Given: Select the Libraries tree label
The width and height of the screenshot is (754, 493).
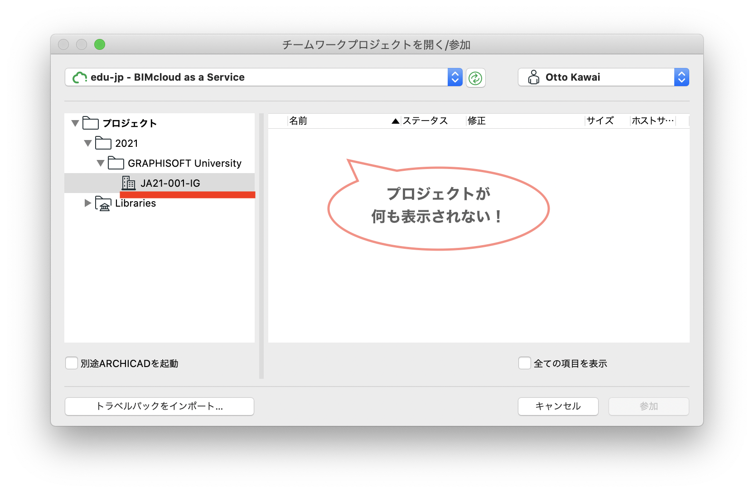Looking at the screenshot, I should (x=135, y=203).
